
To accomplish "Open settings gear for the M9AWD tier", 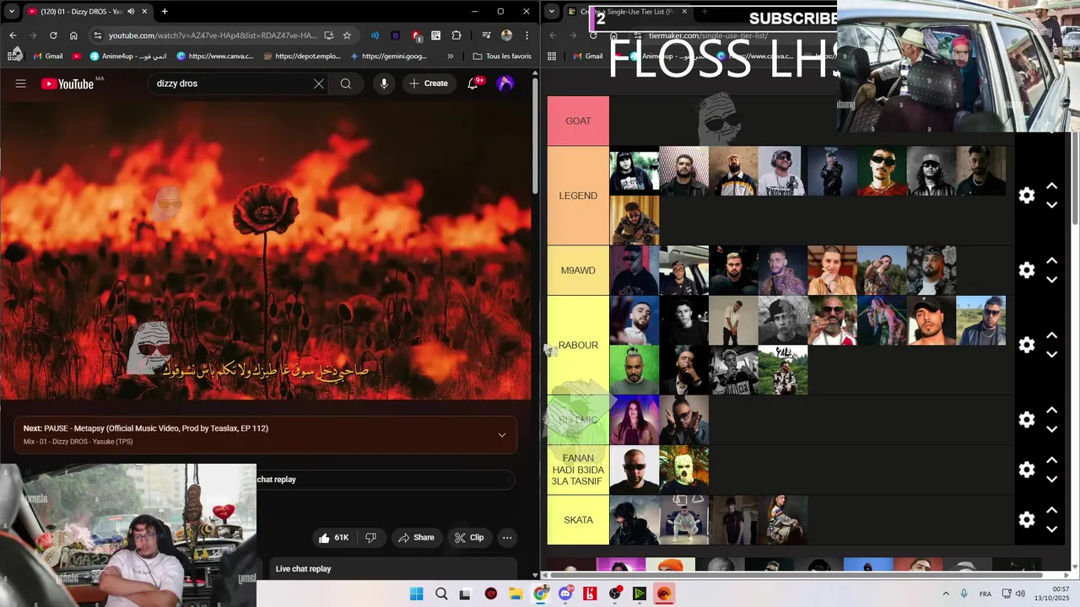I will click(1027, 270).
